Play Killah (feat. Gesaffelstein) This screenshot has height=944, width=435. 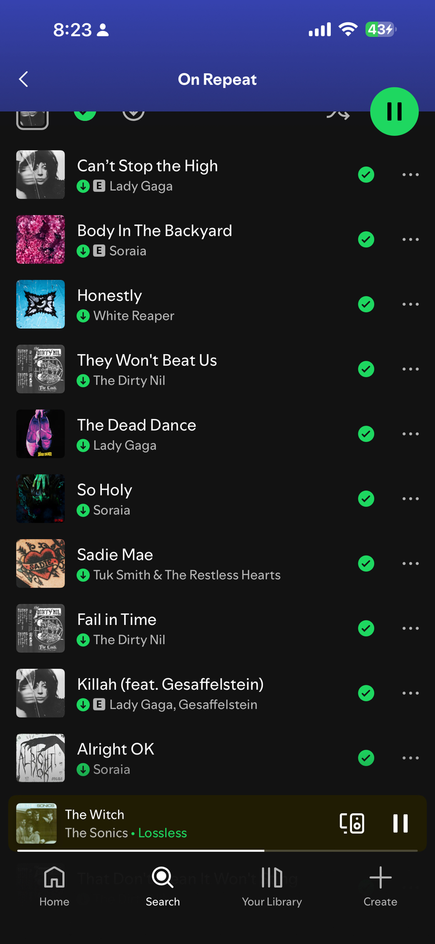[170, 684]
